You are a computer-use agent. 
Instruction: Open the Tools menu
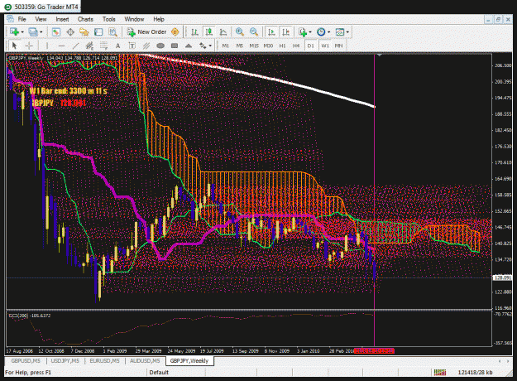click(108, 19)
